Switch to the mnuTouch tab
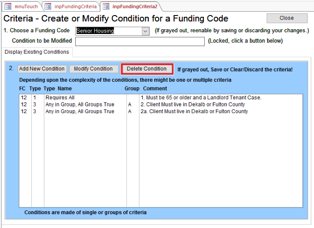Viewport: 314px width, 228px height. [26, 6]
